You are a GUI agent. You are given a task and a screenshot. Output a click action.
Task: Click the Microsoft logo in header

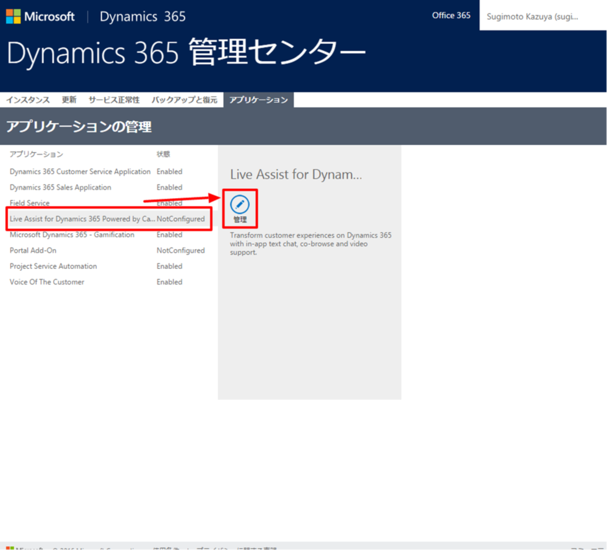pos(40,16)
